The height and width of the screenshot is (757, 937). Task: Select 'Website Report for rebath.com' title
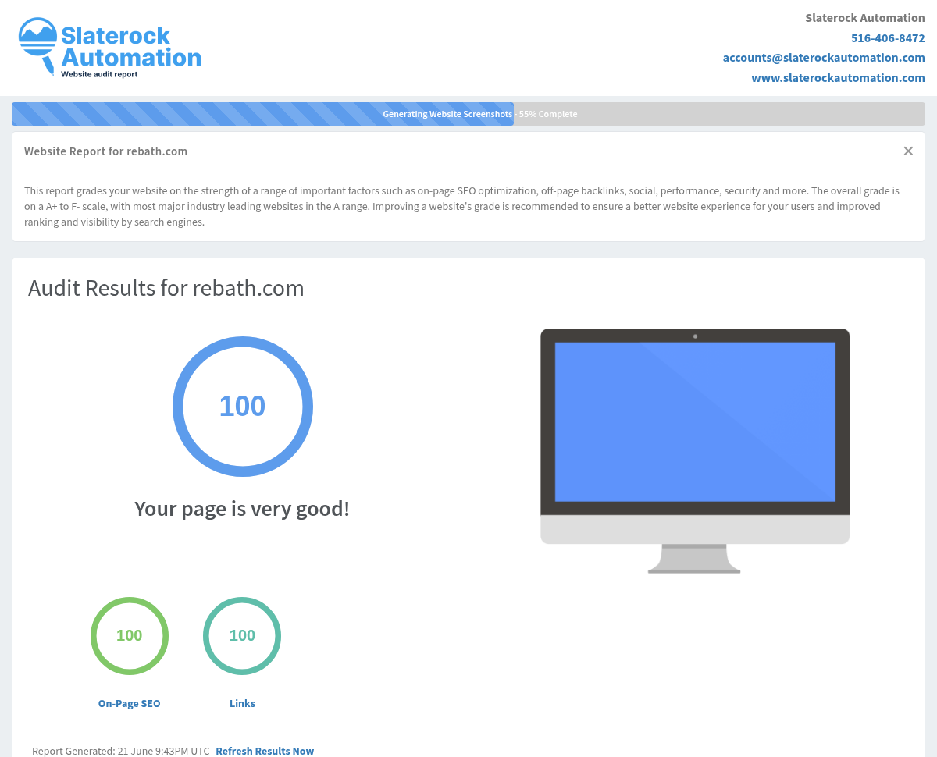click(105, 151)
